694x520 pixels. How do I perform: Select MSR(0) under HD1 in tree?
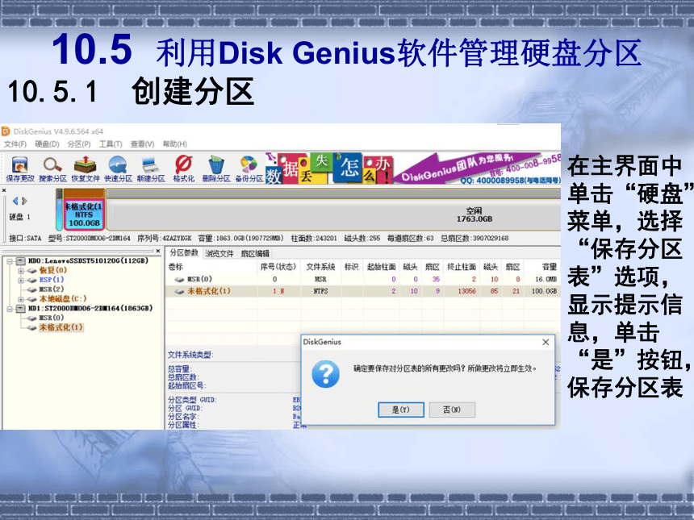(x=52, y=318)
